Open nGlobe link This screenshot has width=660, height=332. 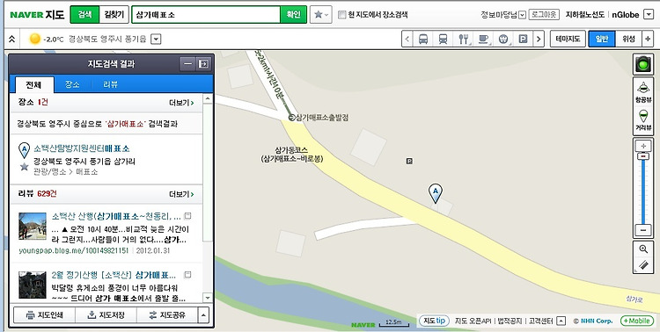[626, 15]
